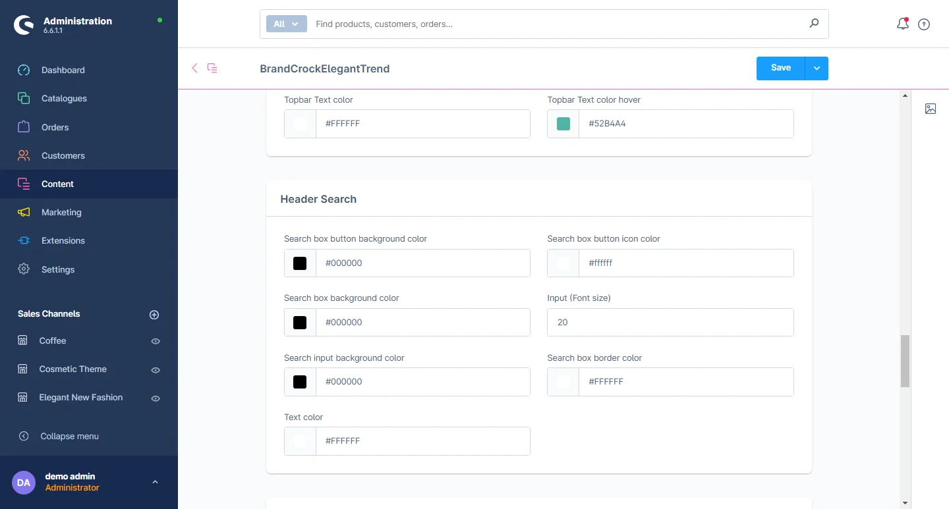Image resolution: width=949 pixels, height=509 pixels.
Task: Toggle Elegant New Fashion eye icon
Action: [x=156, y=398]
